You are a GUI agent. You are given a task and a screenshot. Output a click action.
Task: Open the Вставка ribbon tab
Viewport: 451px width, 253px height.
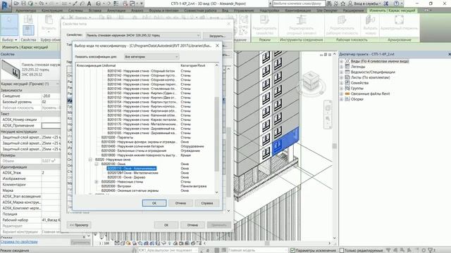[95, 11]
